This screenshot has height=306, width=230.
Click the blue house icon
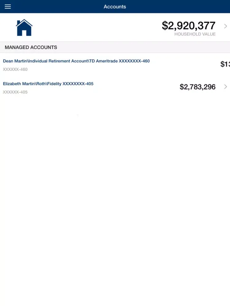24,28
